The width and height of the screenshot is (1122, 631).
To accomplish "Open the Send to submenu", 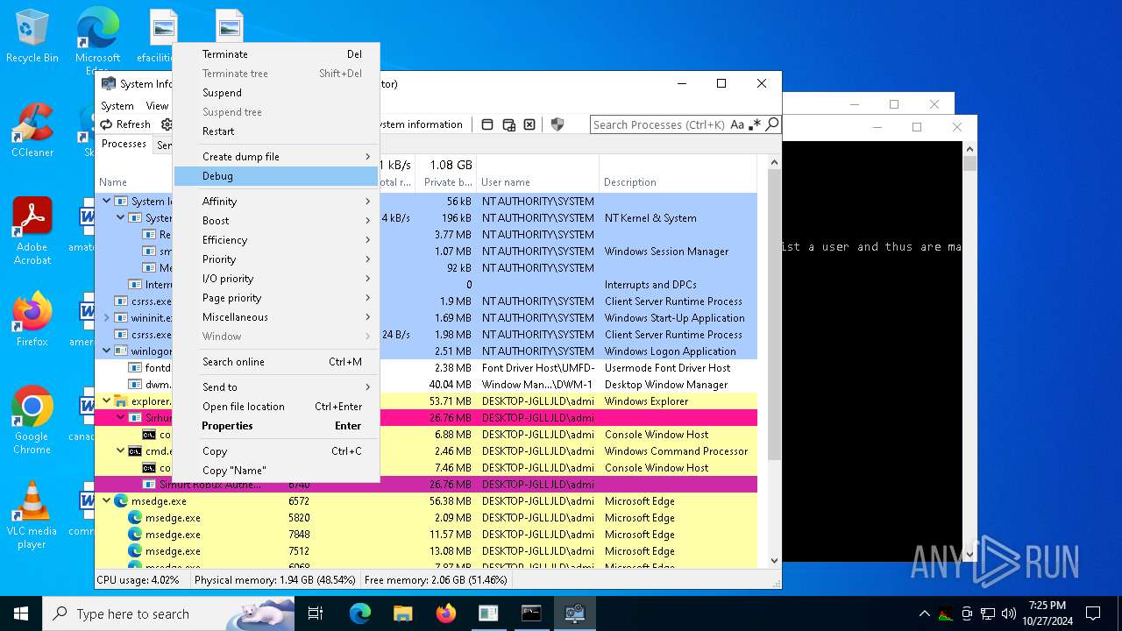I will [x=276, y=387].
